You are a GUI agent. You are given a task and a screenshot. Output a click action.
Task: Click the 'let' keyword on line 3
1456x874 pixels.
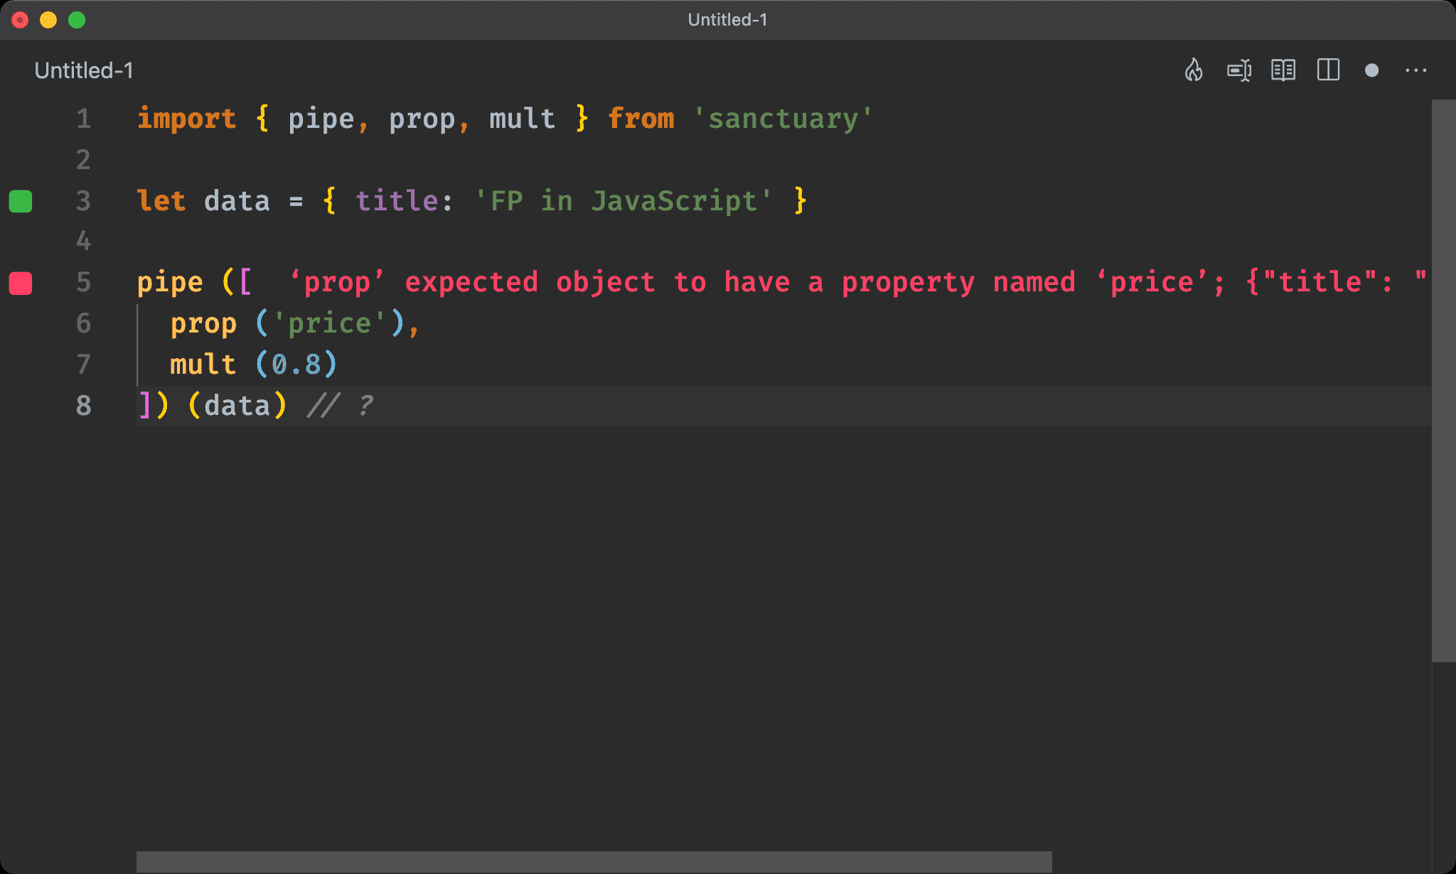[161, 201]
